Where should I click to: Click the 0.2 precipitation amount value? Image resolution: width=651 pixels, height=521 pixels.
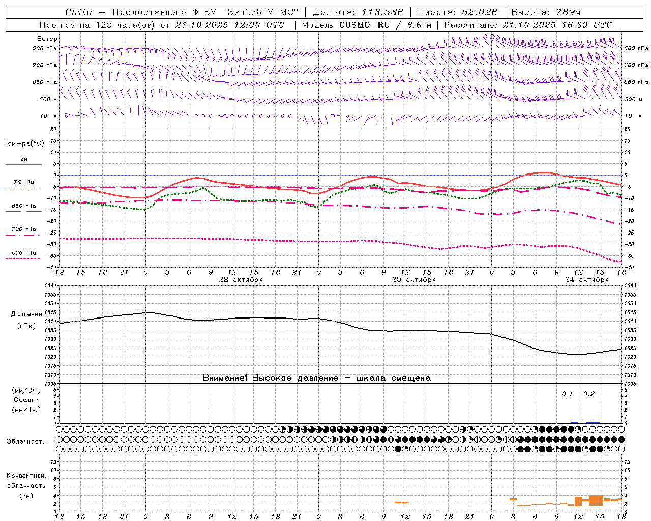click(x=589, y=394)
